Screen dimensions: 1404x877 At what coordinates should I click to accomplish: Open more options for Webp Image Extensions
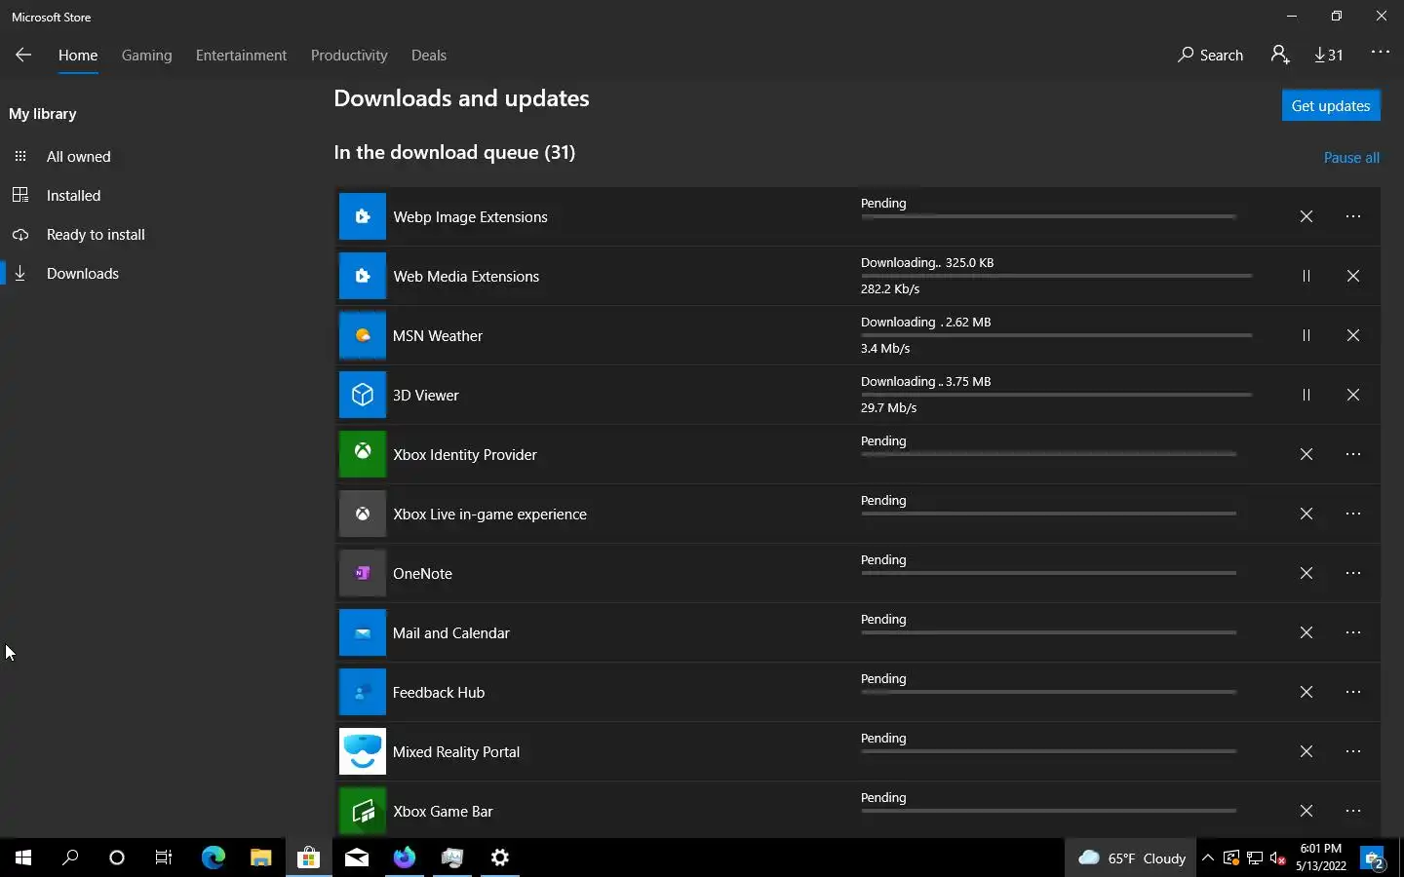(1353, 216)
